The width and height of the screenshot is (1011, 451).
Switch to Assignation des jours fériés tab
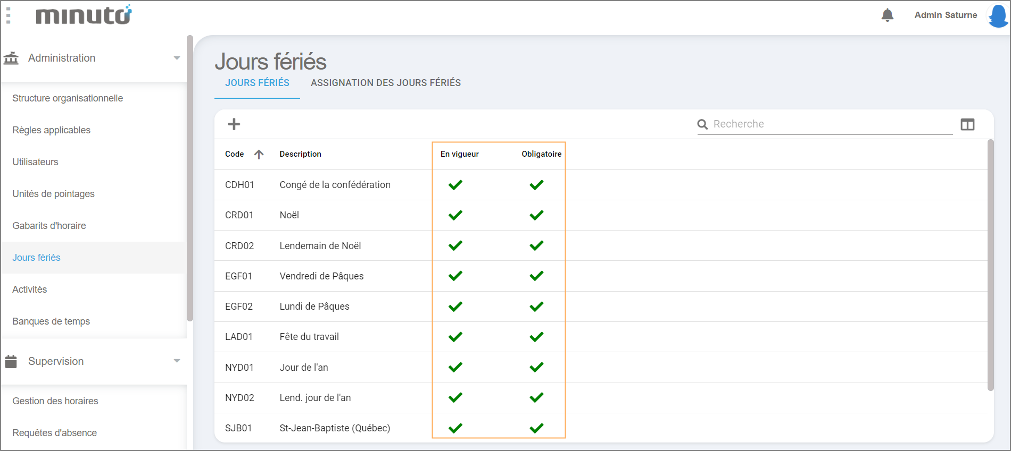(386, 83)
